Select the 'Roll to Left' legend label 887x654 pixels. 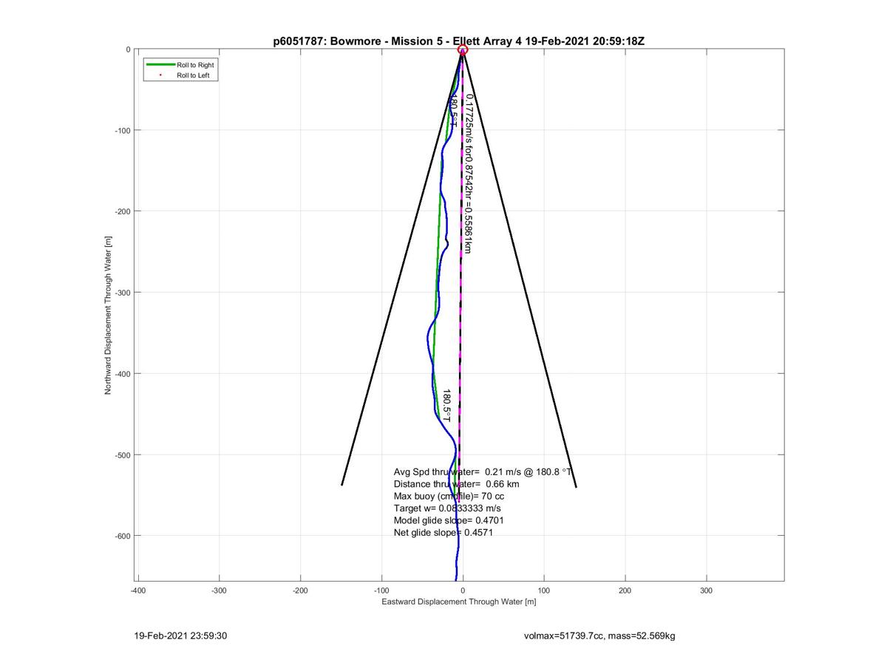[194, 75]
